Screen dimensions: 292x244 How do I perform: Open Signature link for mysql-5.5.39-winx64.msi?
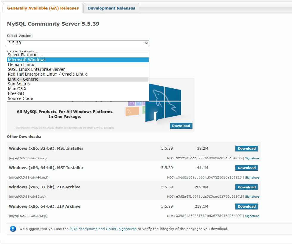[252, 178]
